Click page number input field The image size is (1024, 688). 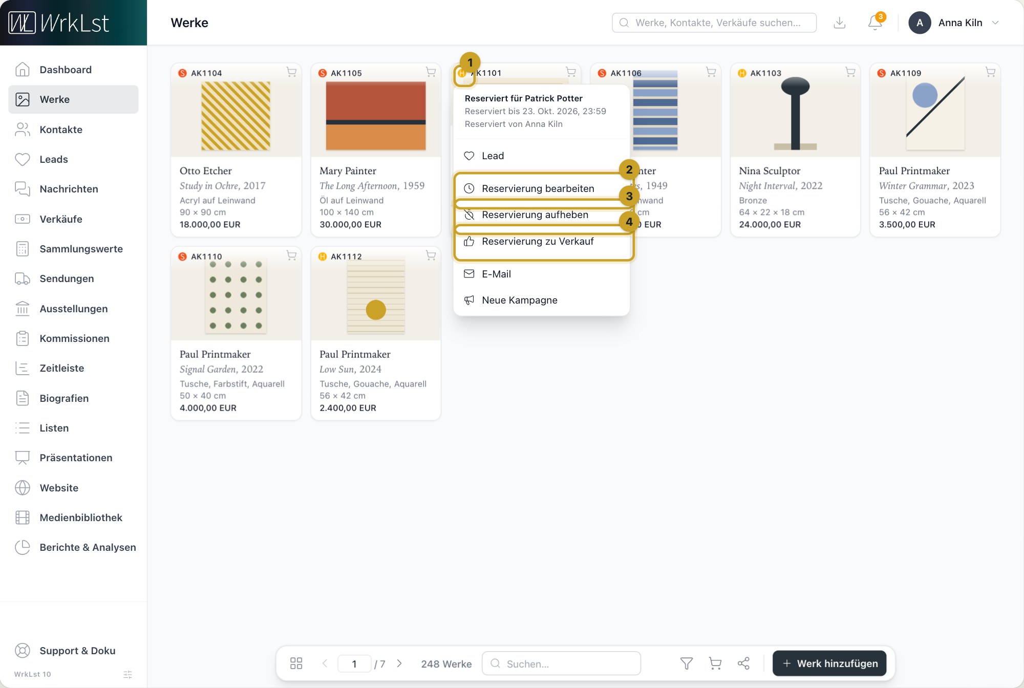pos(354,664)
